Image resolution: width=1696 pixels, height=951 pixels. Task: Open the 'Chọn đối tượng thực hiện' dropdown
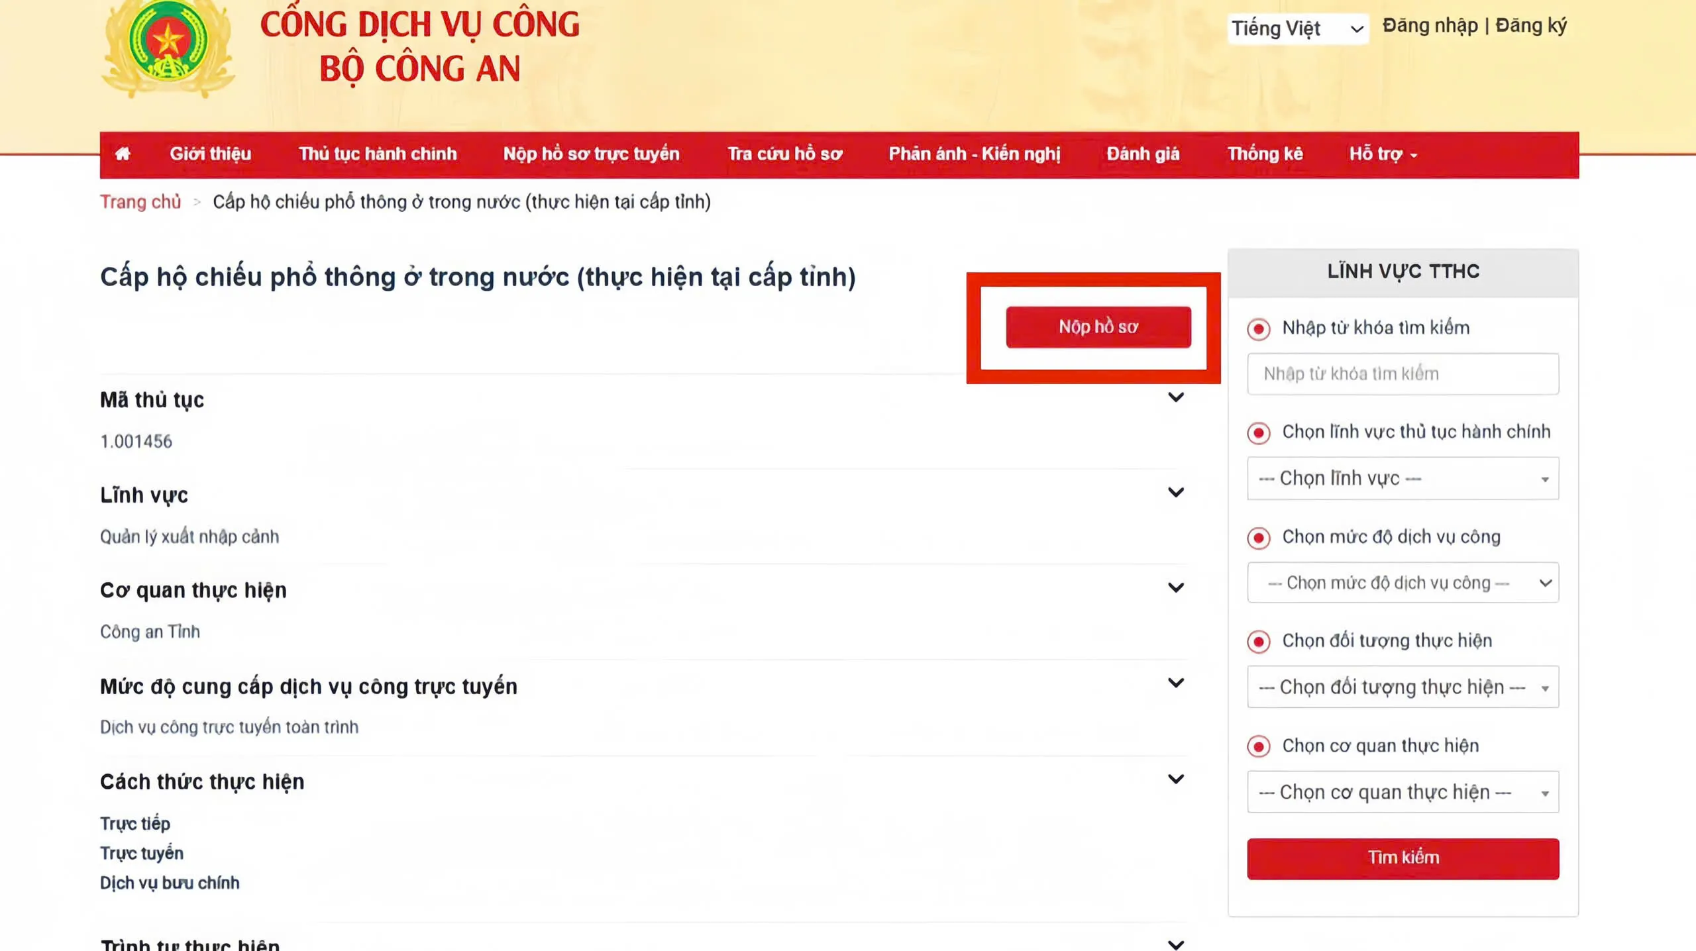coord(1403,687)
